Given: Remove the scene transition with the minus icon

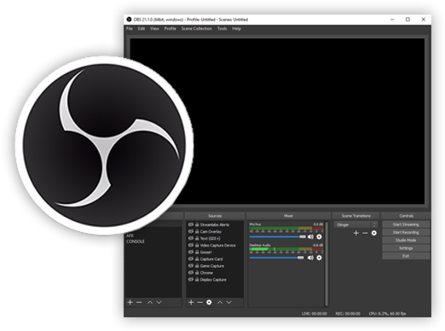Looking at the screenshot, I should [x=365, y=233].
